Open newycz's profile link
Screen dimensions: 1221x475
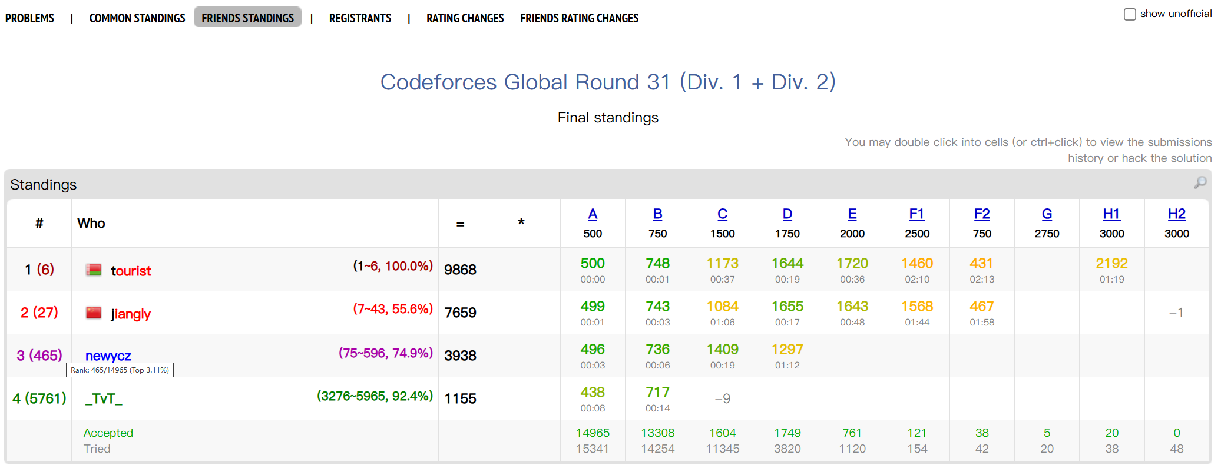click(108, 356)
